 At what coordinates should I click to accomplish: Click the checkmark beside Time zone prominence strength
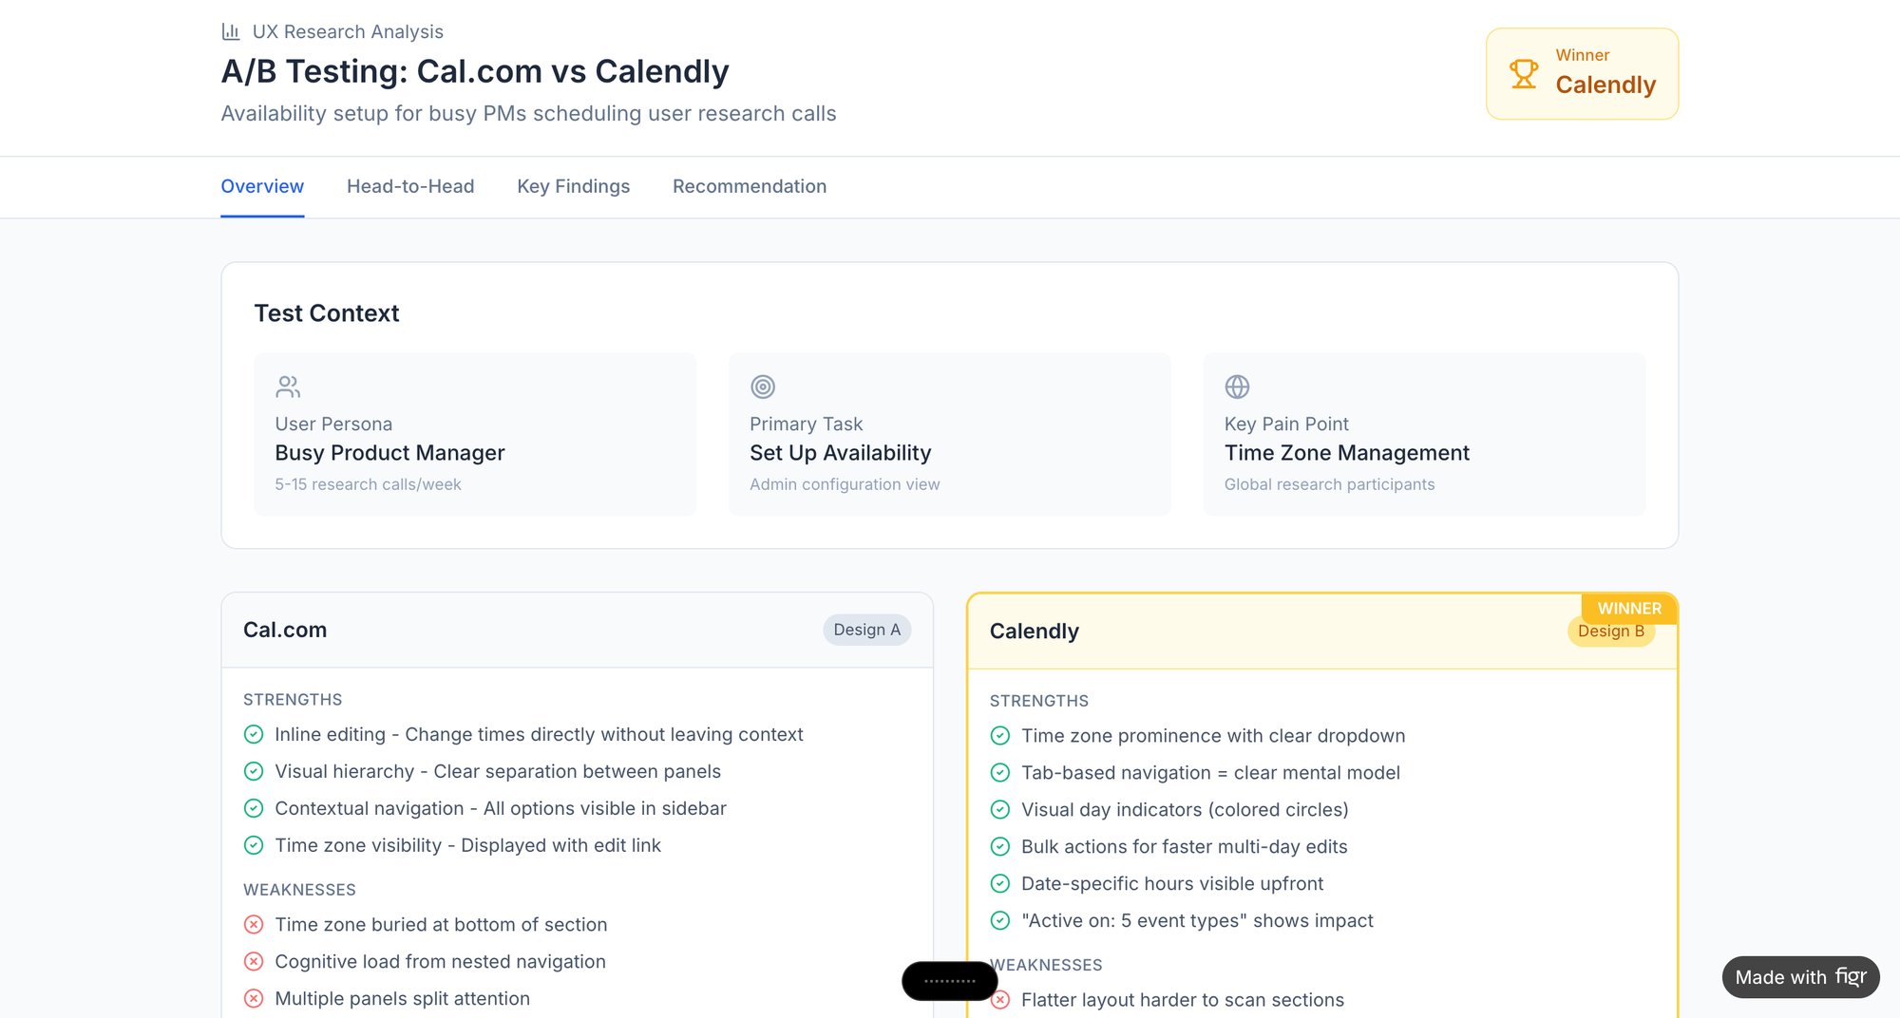coord(999,735)
